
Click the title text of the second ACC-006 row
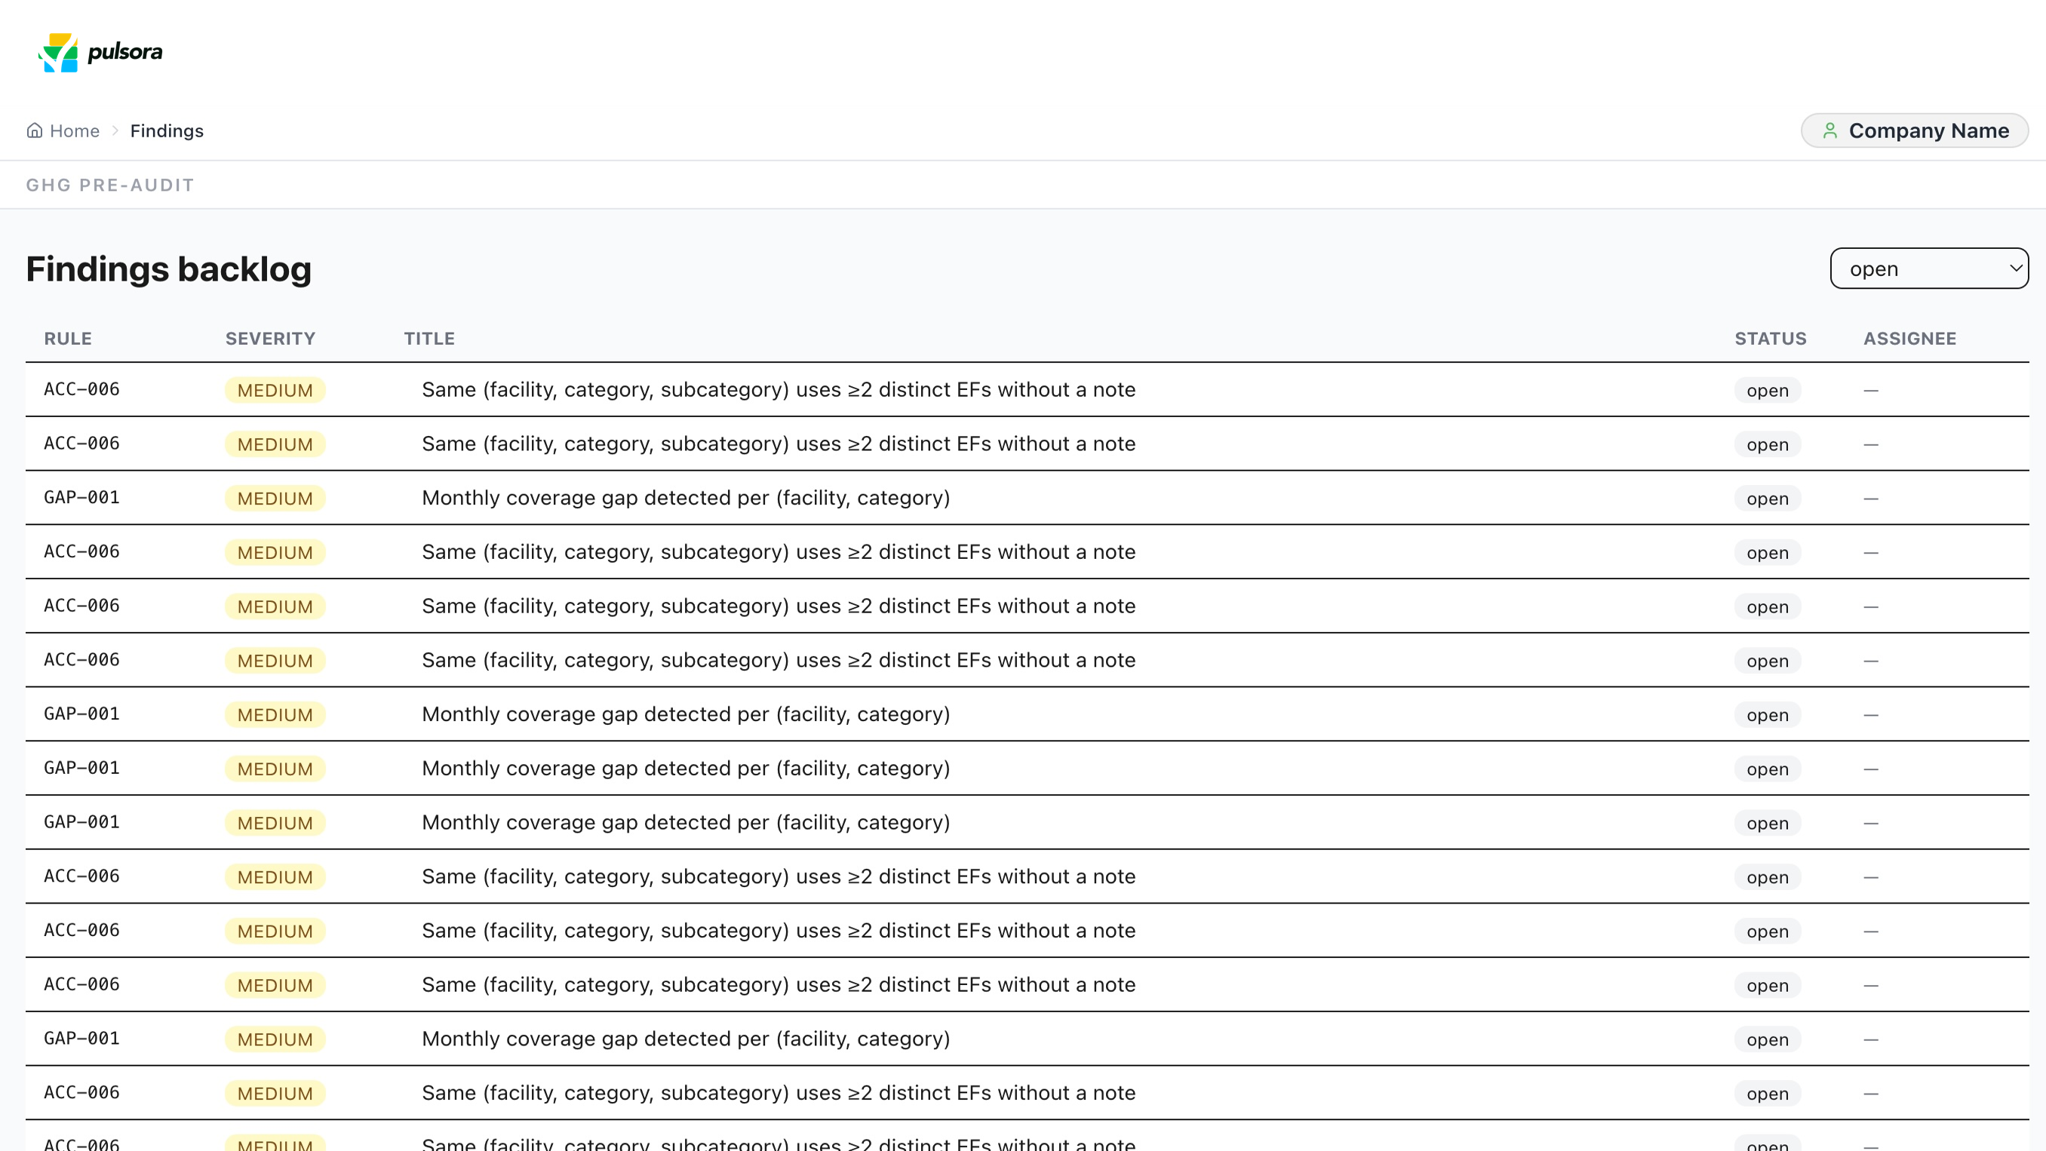click(x=779, y=444)
